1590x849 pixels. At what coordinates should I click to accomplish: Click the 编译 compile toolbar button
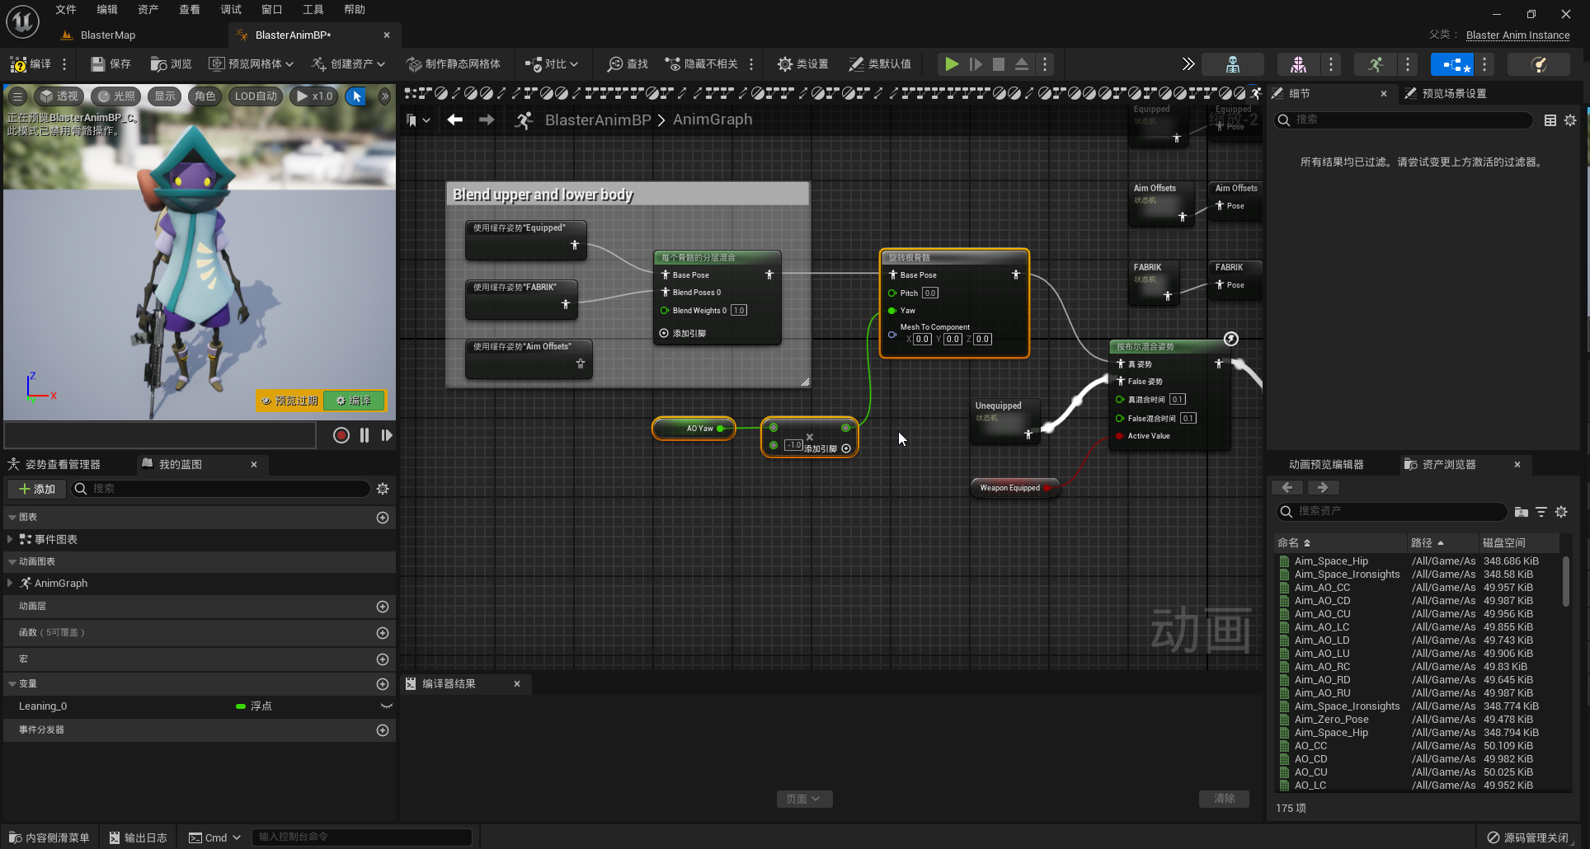(31, 63)
